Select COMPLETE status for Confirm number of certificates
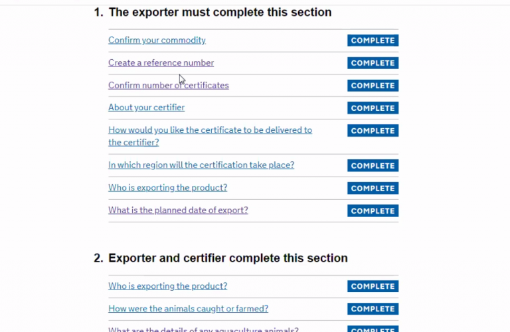 (373, 86)
